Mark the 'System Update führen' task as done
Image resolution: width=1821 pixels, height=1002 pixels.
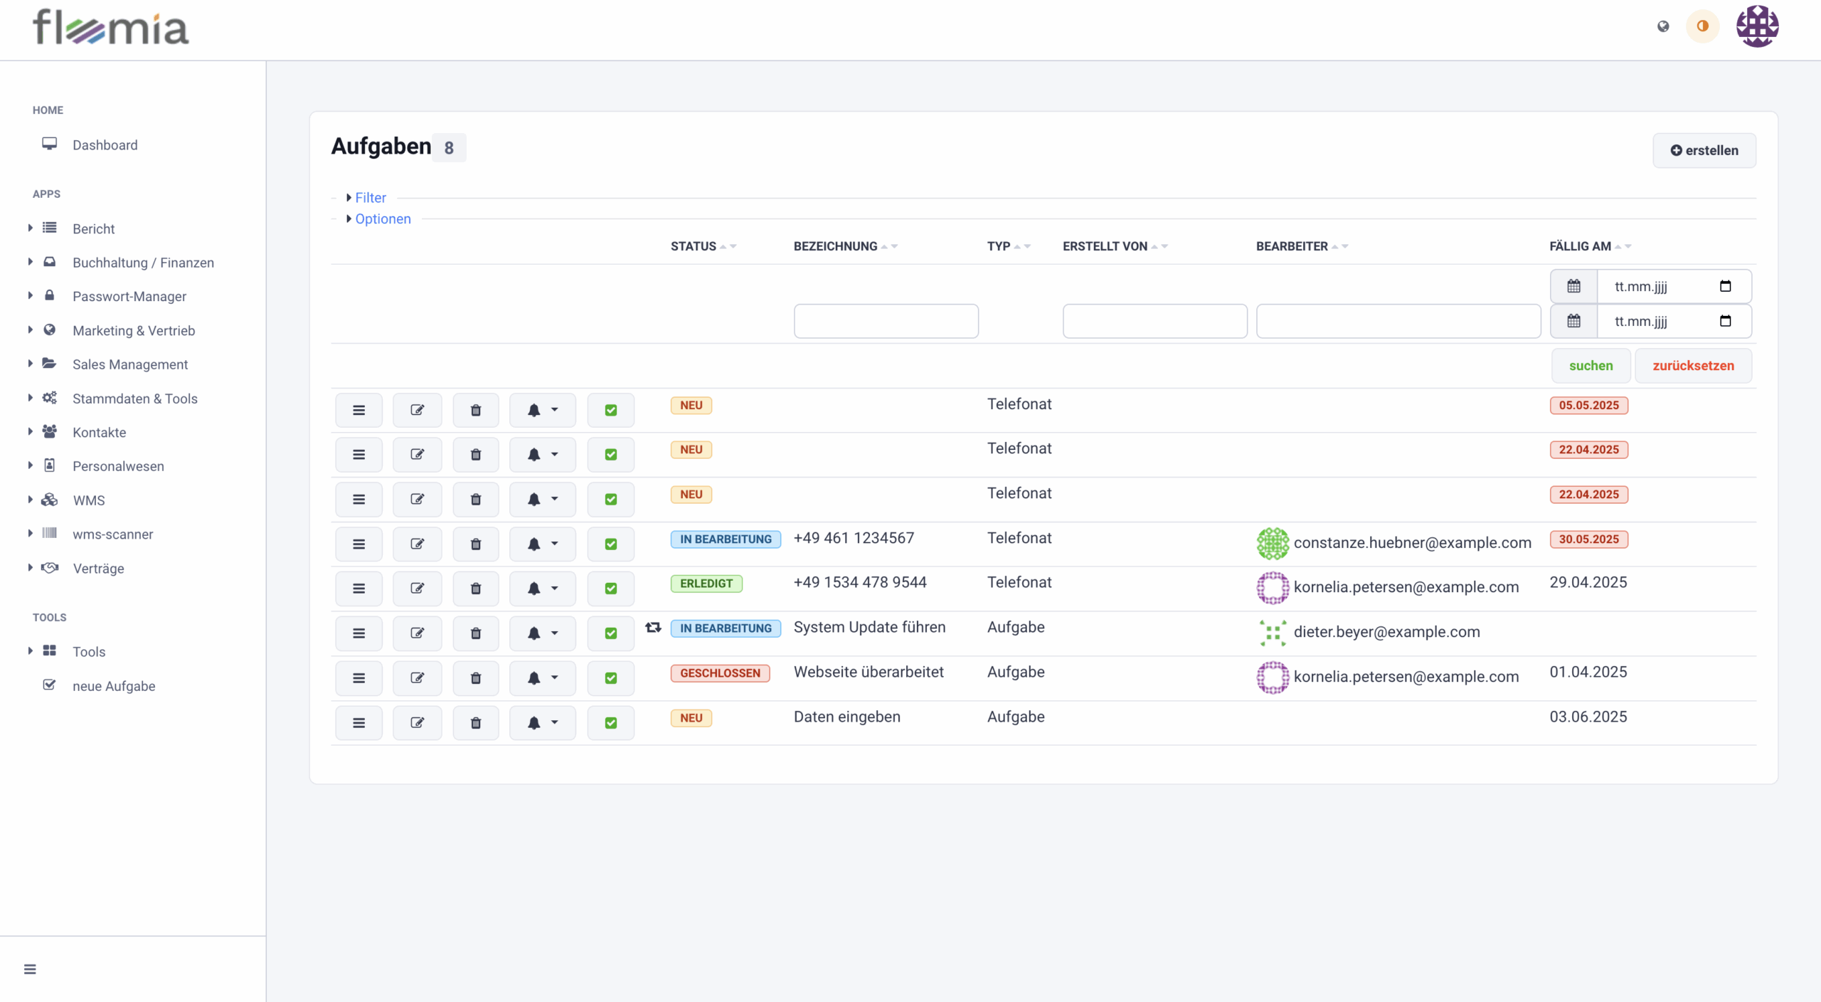tap(610, 633)
